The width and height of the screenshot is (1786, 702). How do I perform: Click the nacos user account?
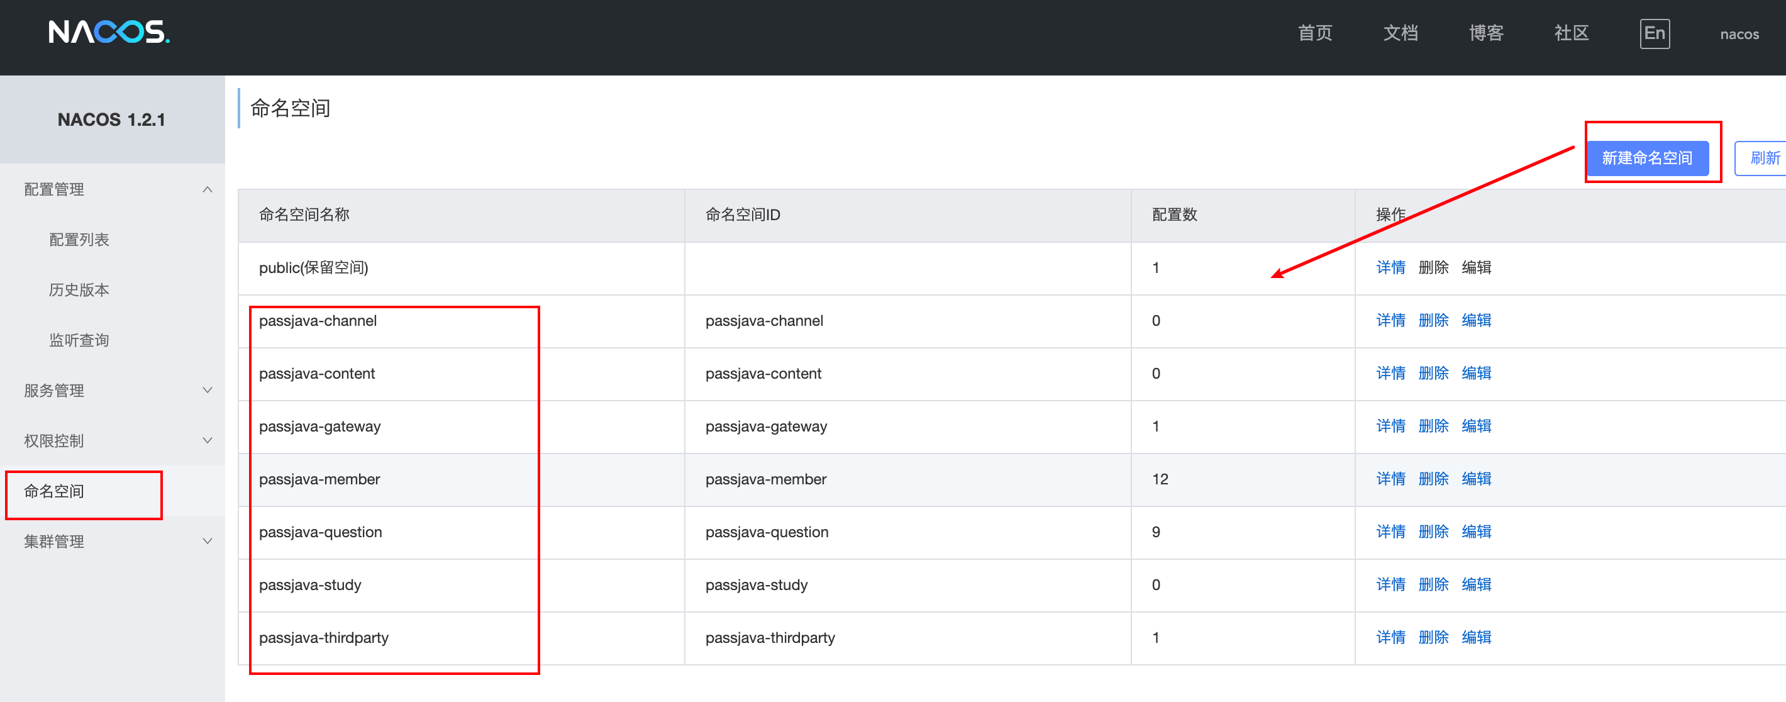coord(1738,34)
